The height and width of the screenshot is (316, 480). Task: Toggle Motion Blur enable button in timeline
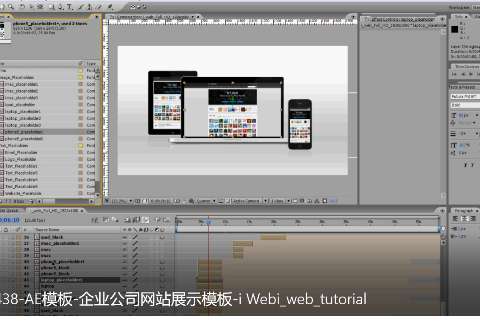click(x=145, y=220)
